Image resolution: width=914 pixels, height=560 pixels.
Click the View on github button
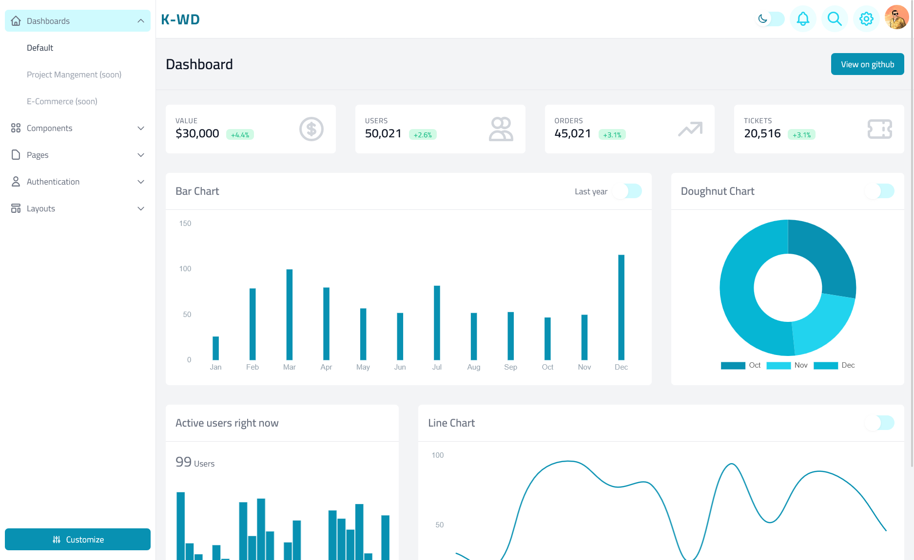867,64
